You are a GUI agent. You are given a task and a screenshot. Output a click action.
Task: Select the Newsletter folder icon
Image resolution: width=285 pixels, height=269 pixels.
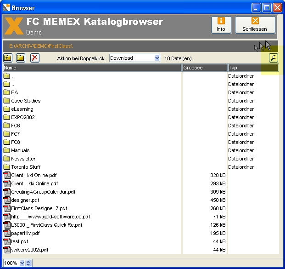tap(7, 159)
